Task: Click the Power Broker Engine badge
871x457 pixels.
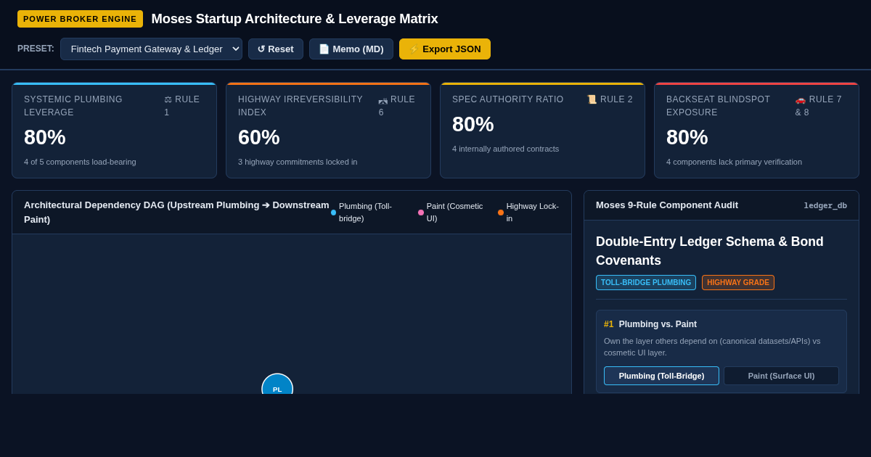Action: click(80, 19)
